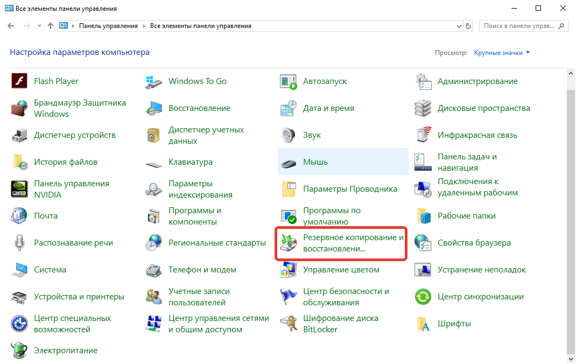Viewport: 576px width, 364px height.
Task: Open the Резервное копирование и восстановление link
Action: pyautogui.click(x=353, y=243)
